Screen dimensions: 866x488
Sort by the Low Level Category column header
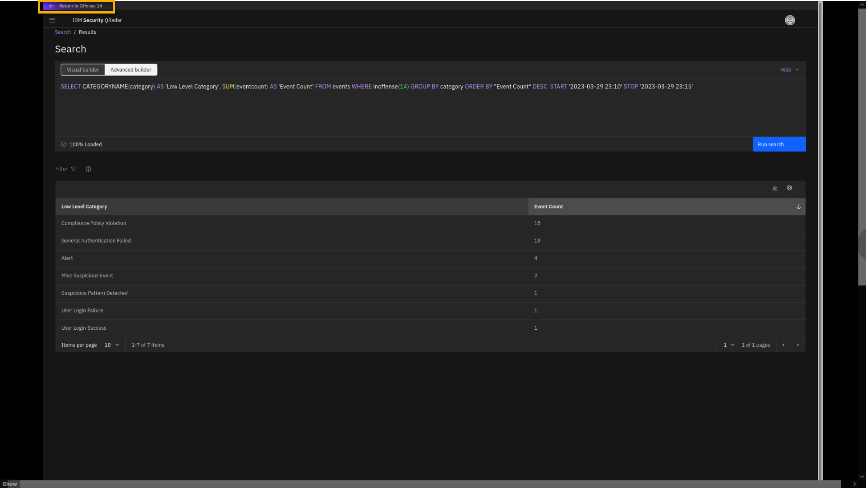coord(84,207)
